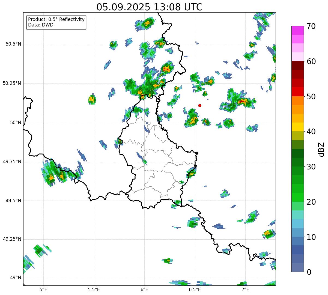Click the isolated yellow cell near 5.5°E 50.15°N
328x295 pixels.
click(93, 99)
